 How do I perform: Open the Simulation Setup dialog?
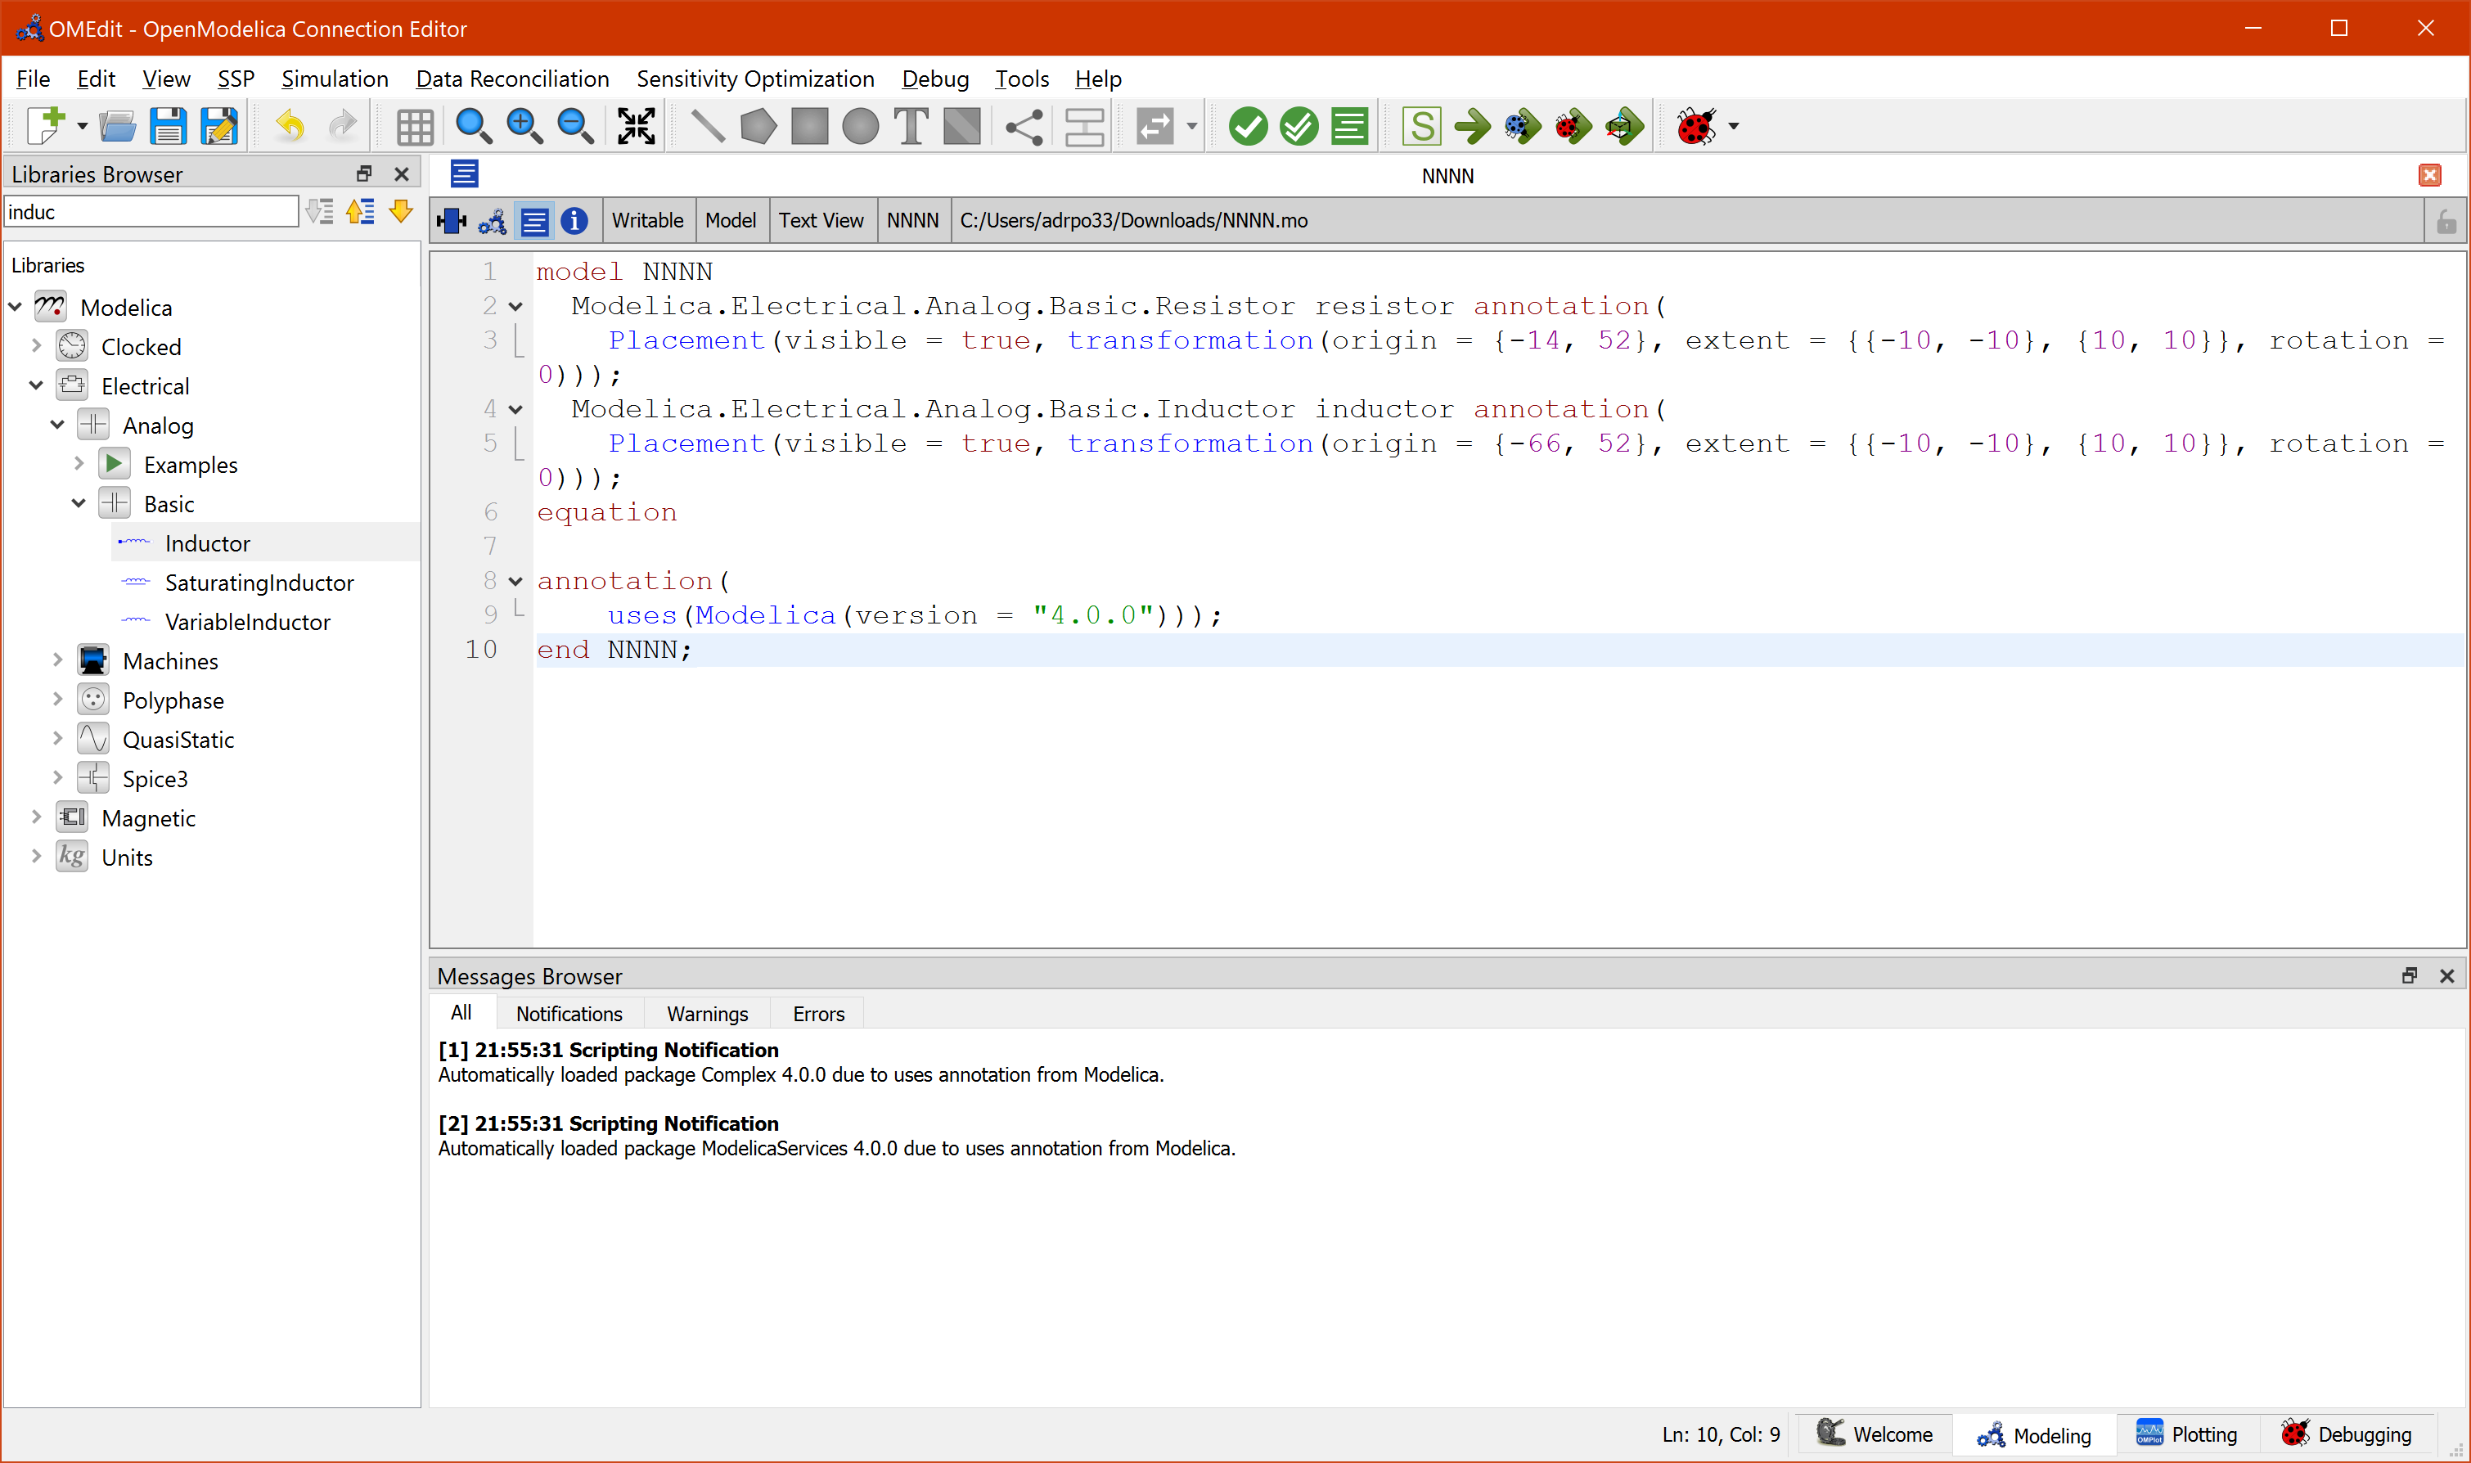(x=1422, y=125)
